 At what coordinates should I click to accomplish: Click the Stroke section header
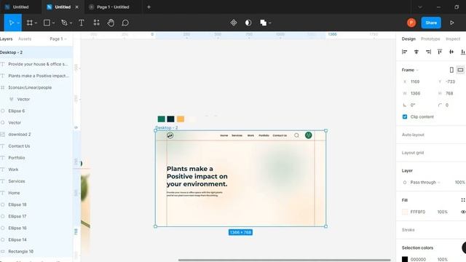[x=408, y=230]
